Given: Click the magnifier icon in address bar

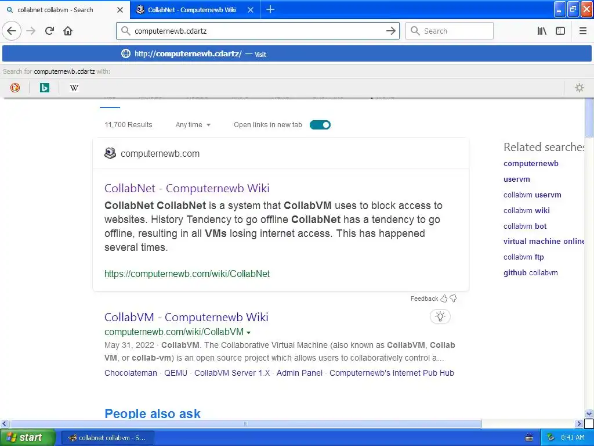Looking at the screenshot, I should 125,31.
